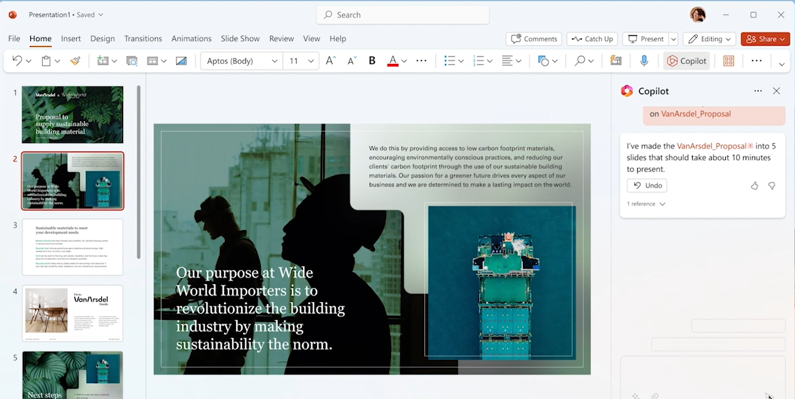Decrease font size with the smaller A
The height and width of the screenshot is (399, 795).
(351, 61)
